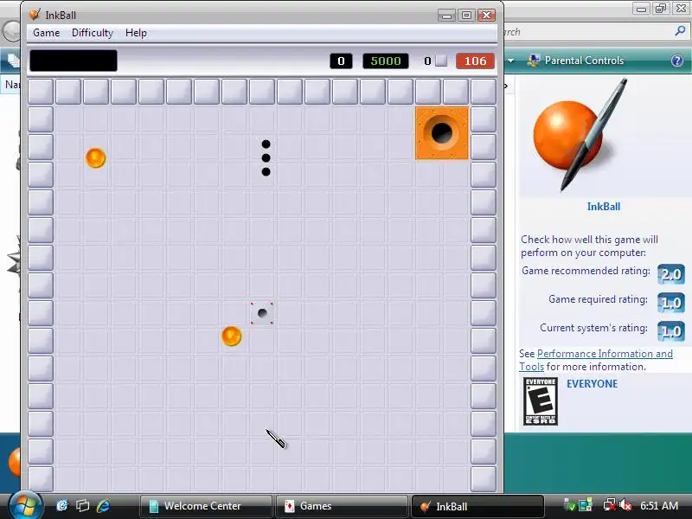692x519 pixels.
Task: Click the top ink dot
Action: [266, 144]
